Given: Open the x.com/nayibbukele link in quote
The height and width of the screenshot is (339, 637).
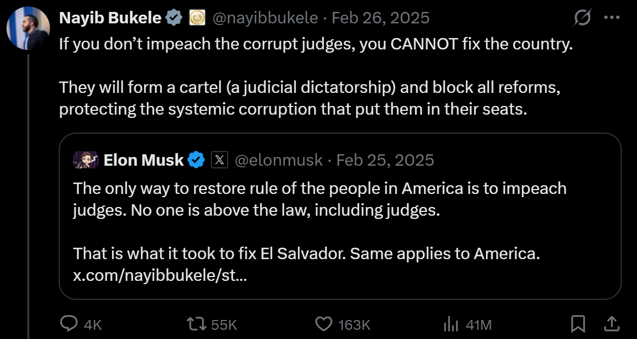Looking at the screenshot, I should tap(160, 275).
